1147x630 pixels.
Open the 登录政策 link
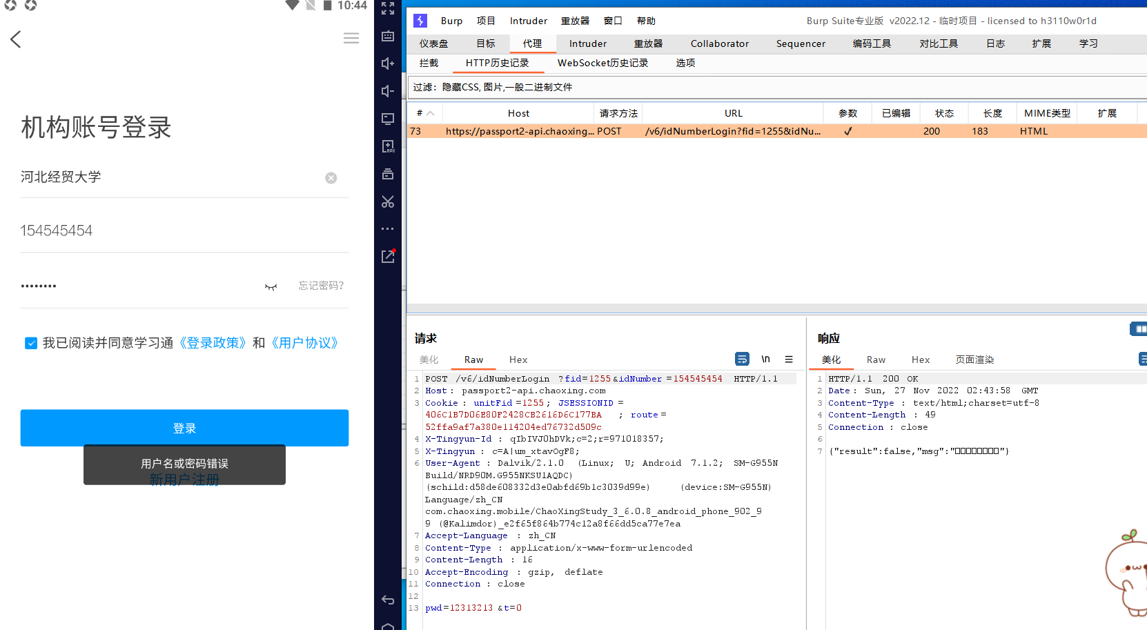pyautogui.click(x=213, y=343)
